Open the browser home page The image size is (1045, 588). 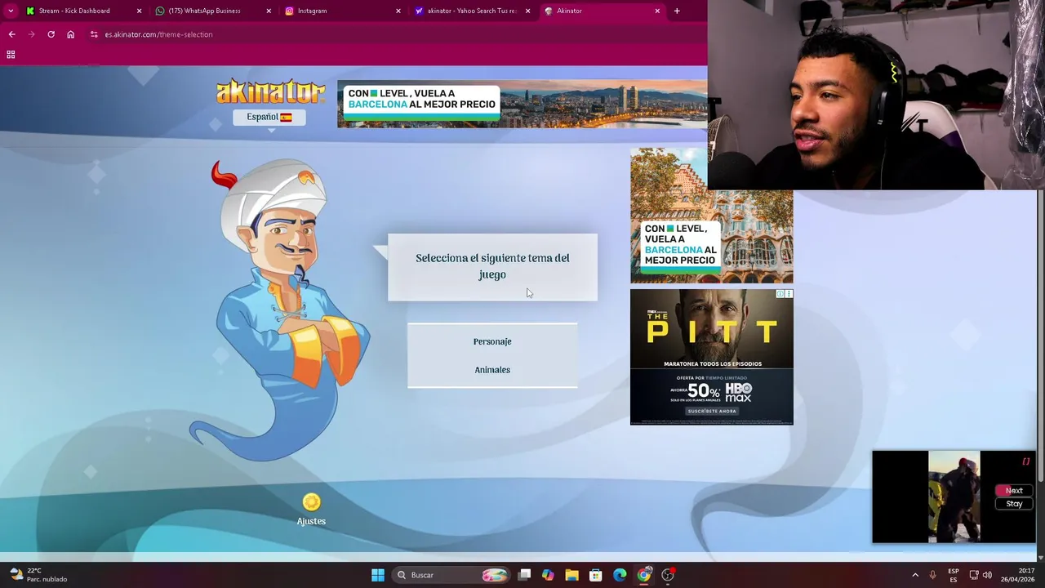point(70,34)
